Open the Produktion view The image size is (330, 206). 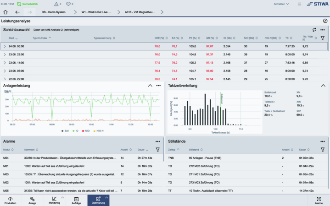[x=10, y=201]
